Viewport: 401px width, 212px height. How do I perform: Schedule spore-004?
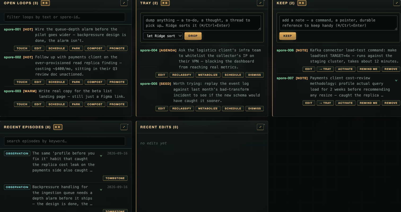coord(233,75)
